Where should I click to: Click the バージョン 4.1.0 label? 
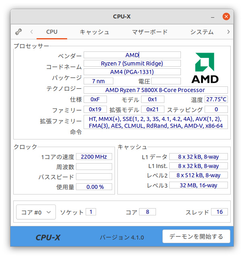click(122, 238)
